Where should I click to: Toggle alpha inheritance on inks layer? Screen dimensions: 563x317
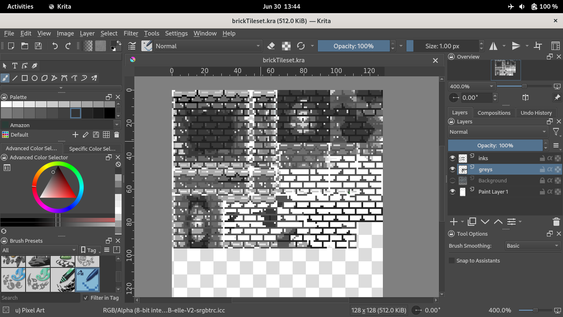[x=549, y=158]
